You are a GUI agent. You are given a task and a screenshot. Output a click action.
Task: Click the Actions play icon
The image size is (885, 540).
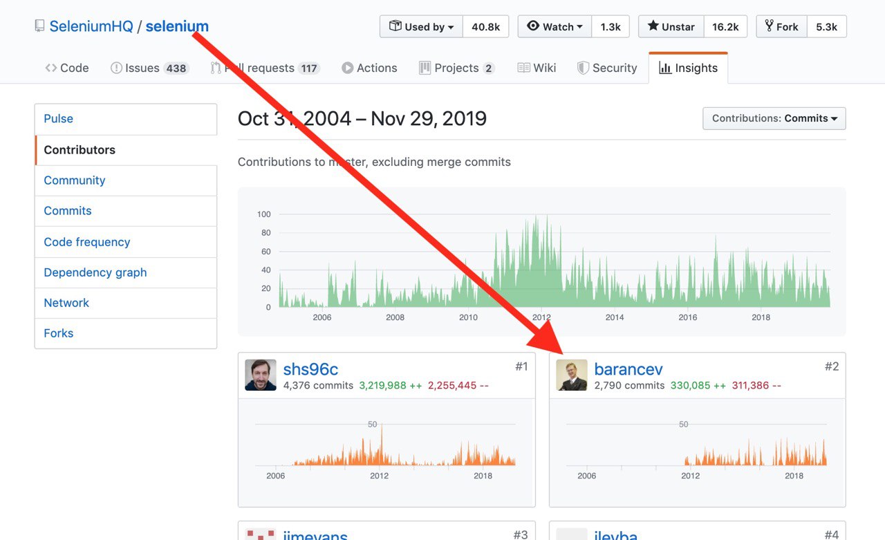coord(347,68)
